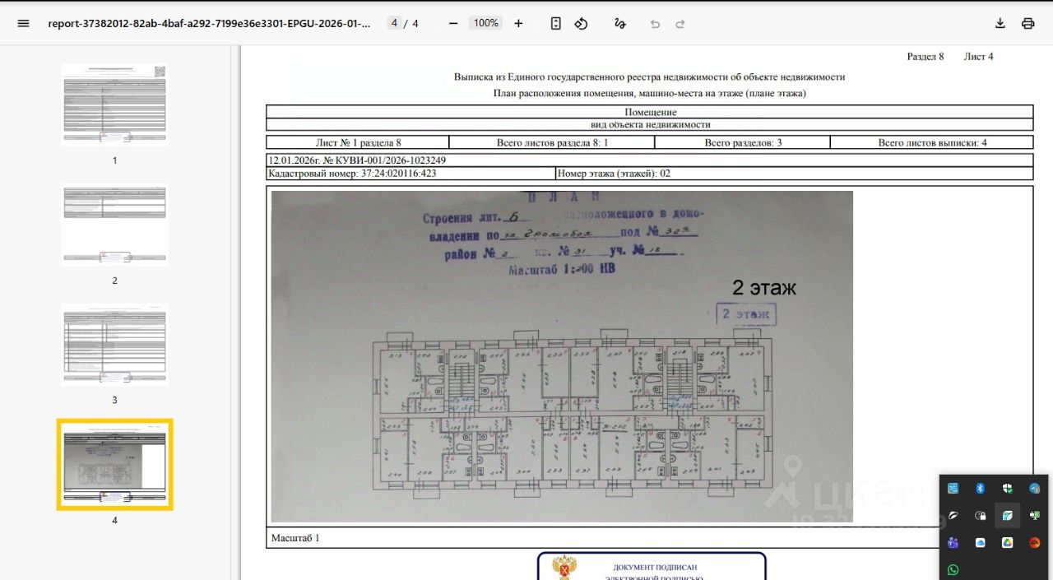Click the 'Лист 4' header text

[978, 57]
